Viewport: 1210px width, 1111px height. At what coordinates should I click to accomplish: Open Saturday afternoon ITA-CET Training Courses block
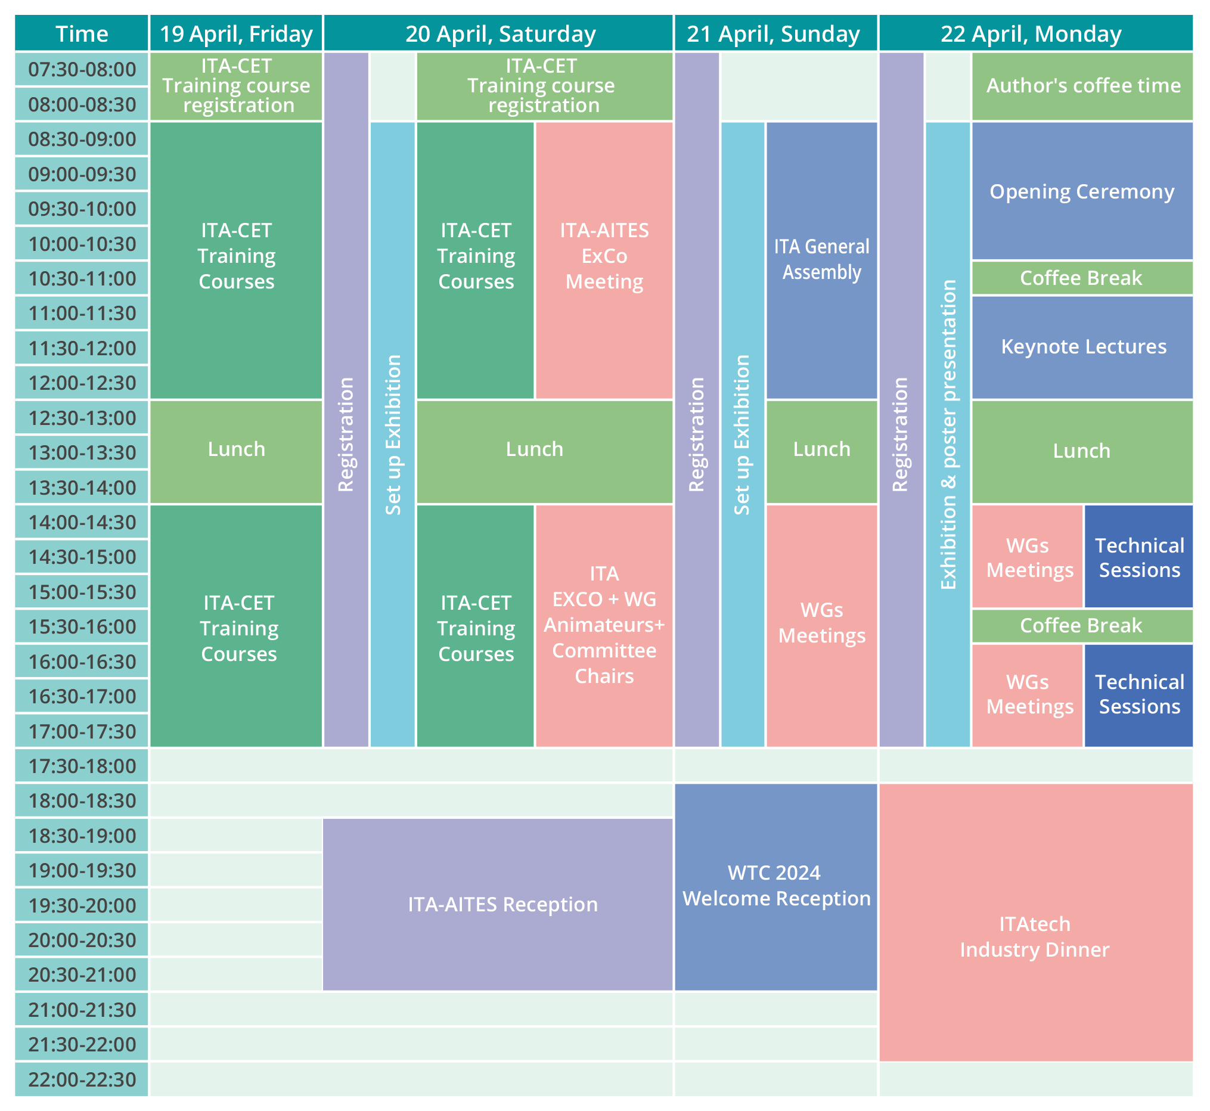[x=476, y=626]
